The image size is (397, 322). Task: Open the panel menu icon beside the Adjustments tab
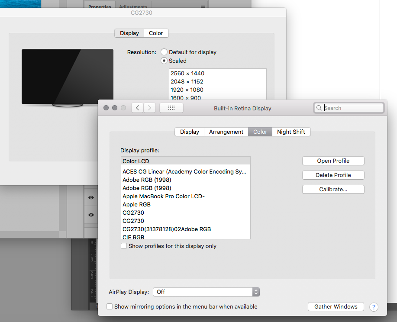point(203,6)
